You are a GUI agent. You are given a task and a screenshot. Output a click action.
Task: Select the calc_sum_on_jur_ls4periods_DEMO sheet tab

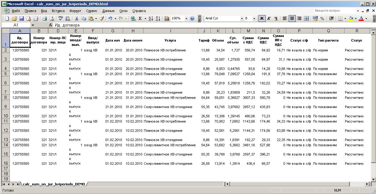click(54, 184)
